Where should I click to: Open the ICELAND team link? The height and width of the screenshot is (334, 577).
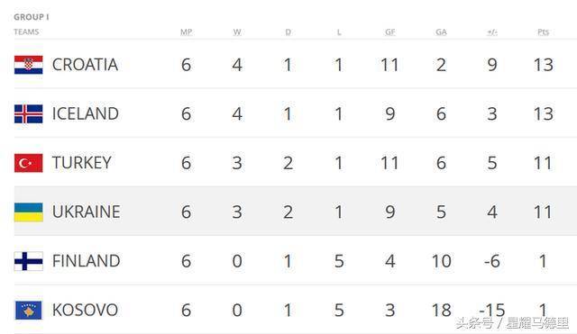86,113
